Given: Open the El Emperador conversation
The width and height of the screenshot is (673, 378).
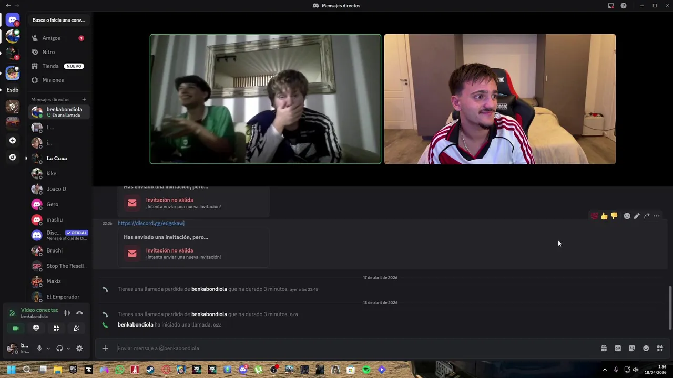Looking at the screenshot, I should point(59,297).
